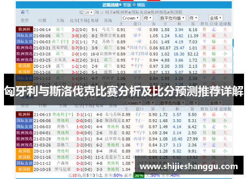This screenshot has width=248, height=179.
Task: Click the 0-7(0-1) score in the 直布罗陀 row
Action: point(79,48)
